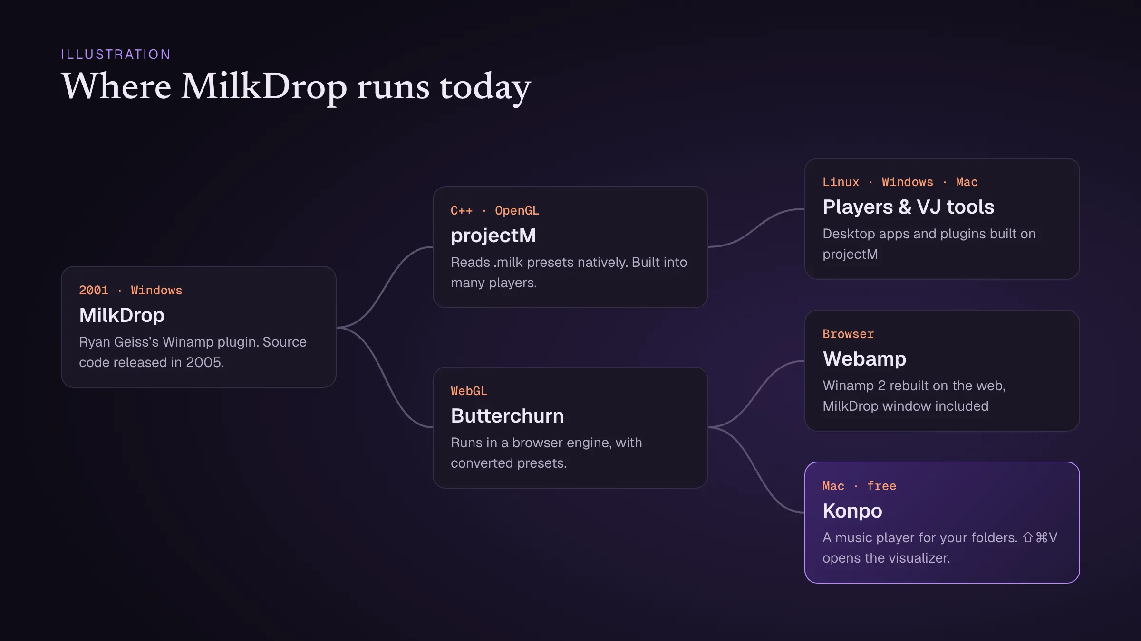Image resolution: width=1141 pixels, height=641 pixels.
Task: Select the Konpo card heading
Action: [852, 511]
